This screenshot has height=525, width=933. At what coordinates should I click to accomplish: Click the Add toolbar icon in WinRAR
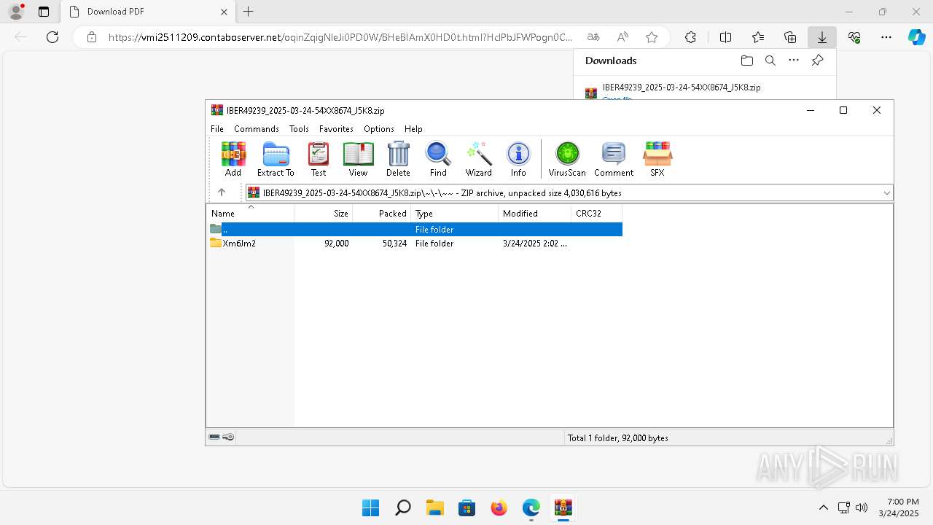(x=233, y=159)
